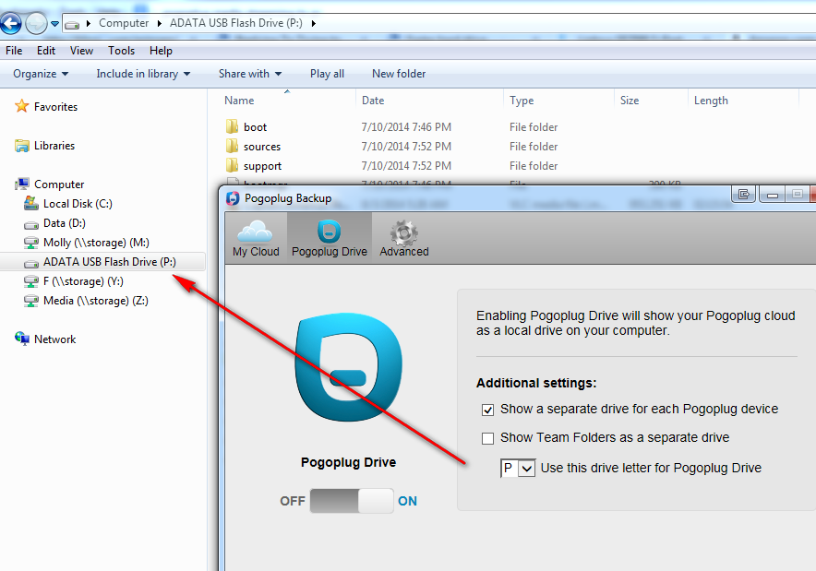Open the File menu
The width and height of the screenshot is (816, 571).
point(14,51)
